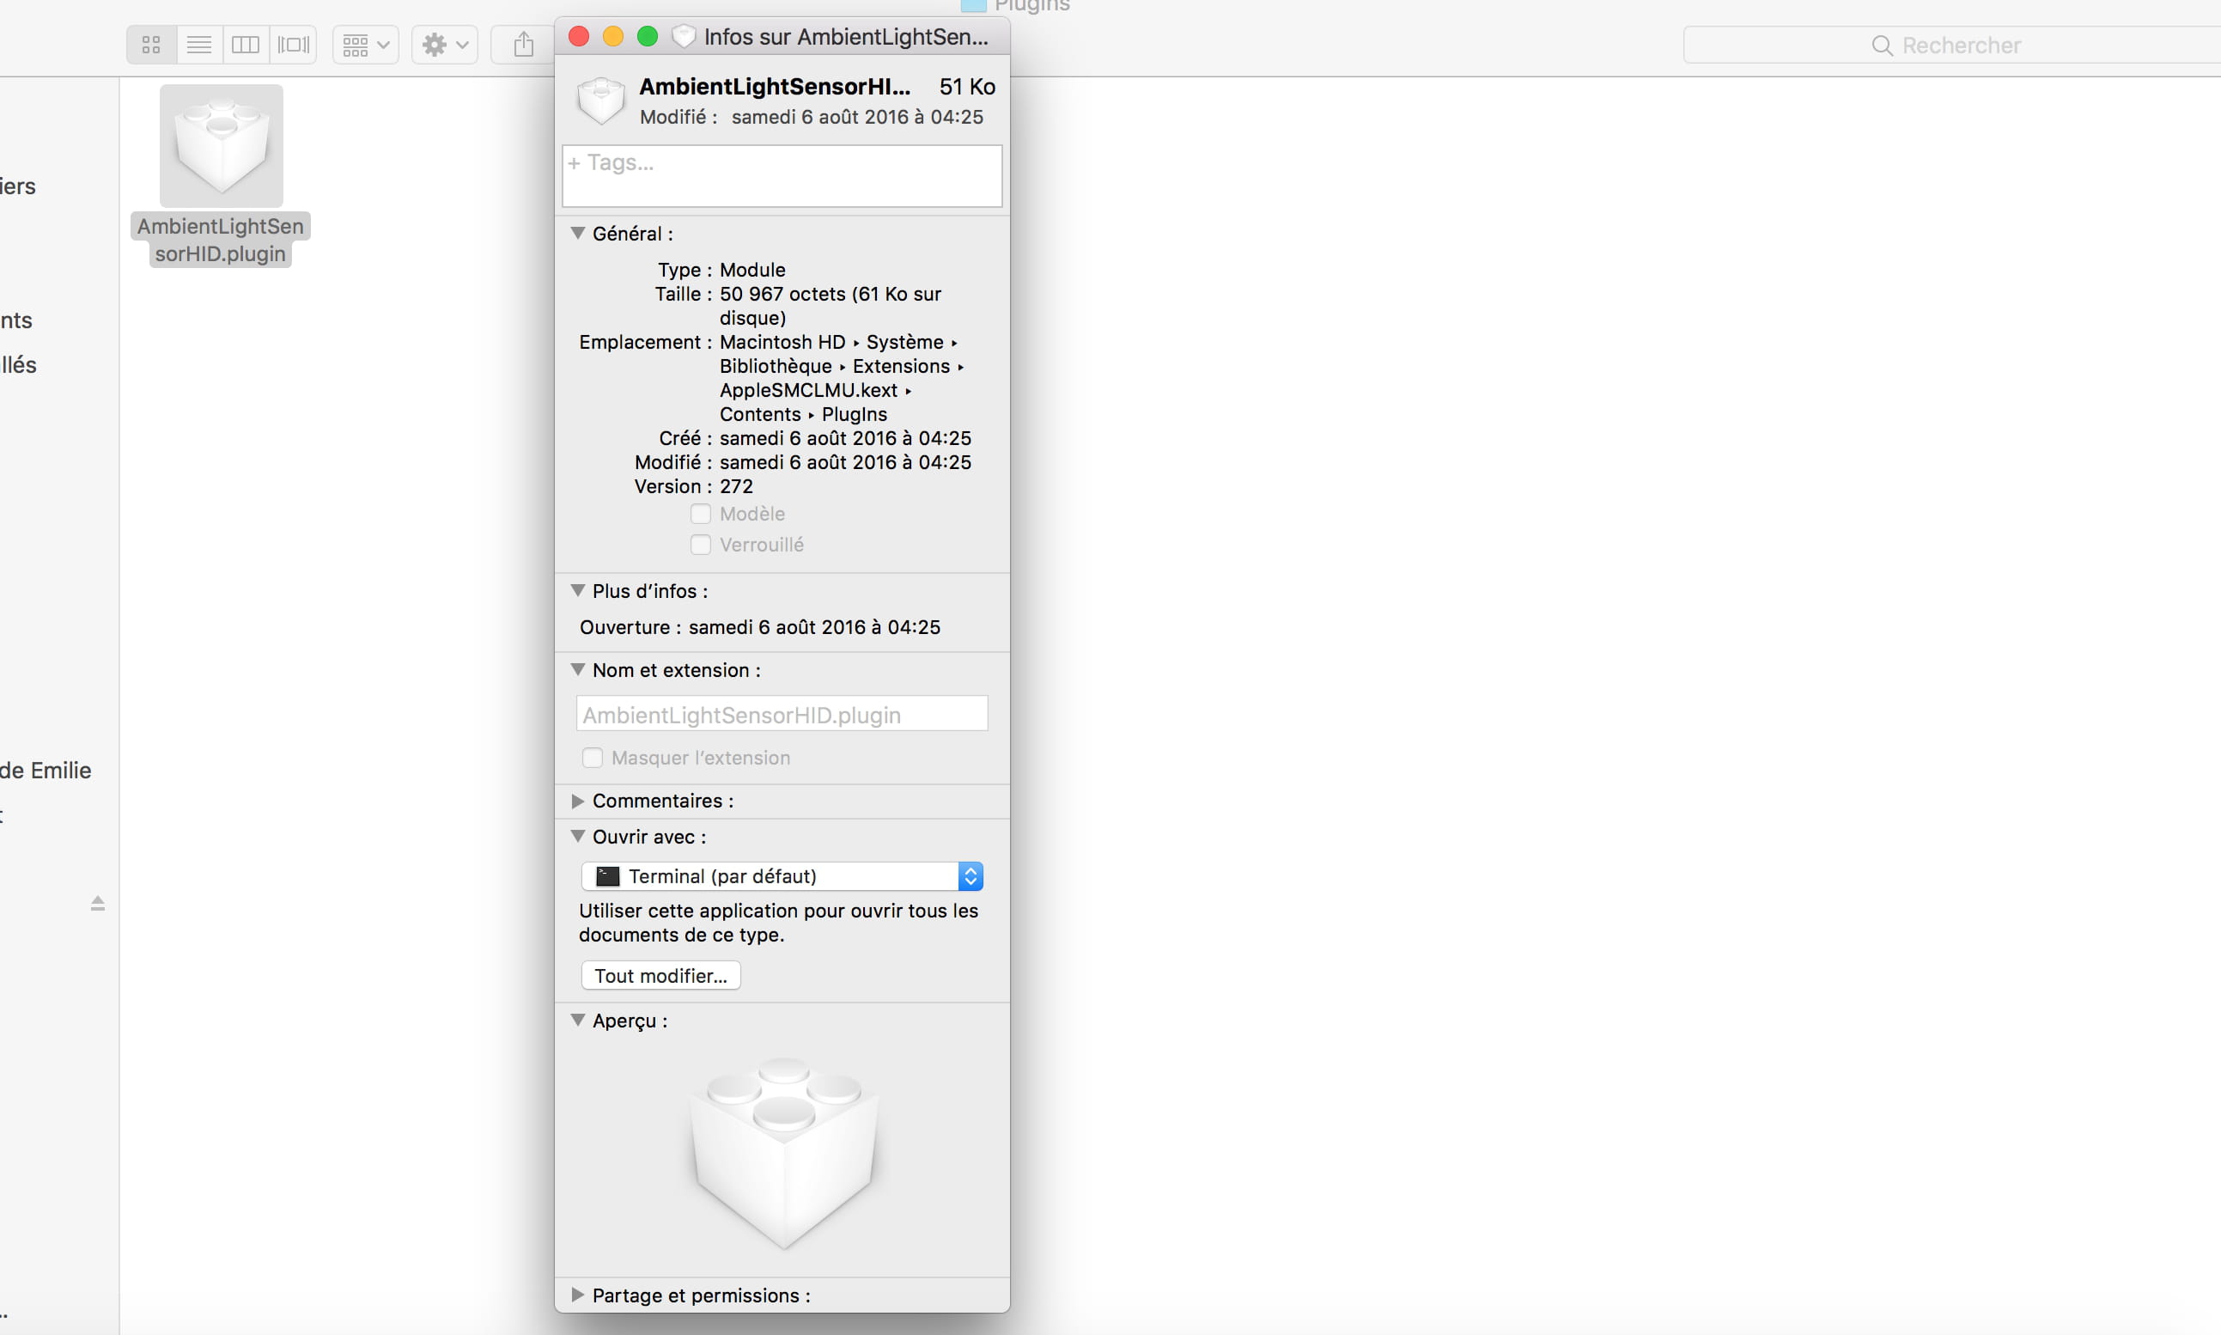
Task: Toggle the Verrouillé checkbox
Action: click(x=701, y=545)
